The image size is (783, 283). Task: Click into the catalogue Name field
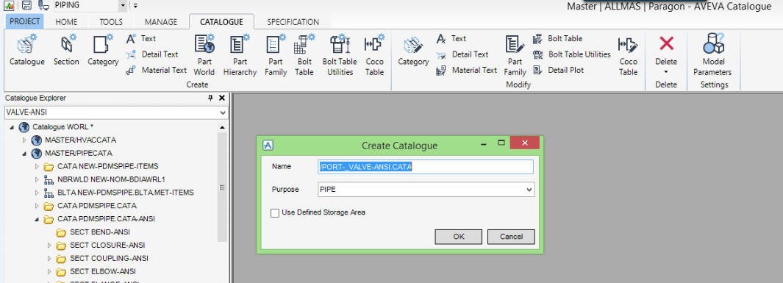point(426,167)
